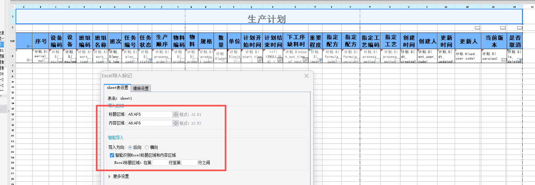Select the 规格 header cell

tap(206, 41)
